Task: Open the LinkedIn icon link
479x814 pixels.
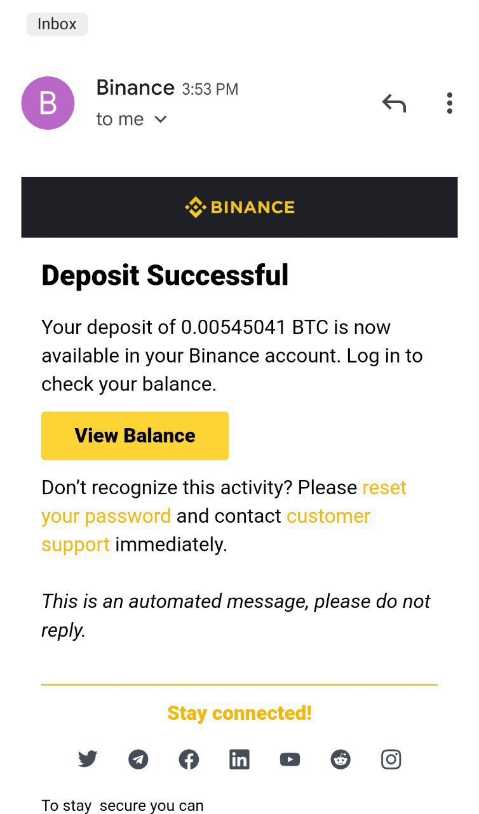Action: (239, 759)
